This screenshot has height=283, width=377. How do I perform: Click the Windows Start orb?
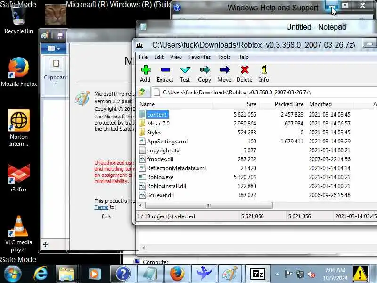click(x=13, y=274)
